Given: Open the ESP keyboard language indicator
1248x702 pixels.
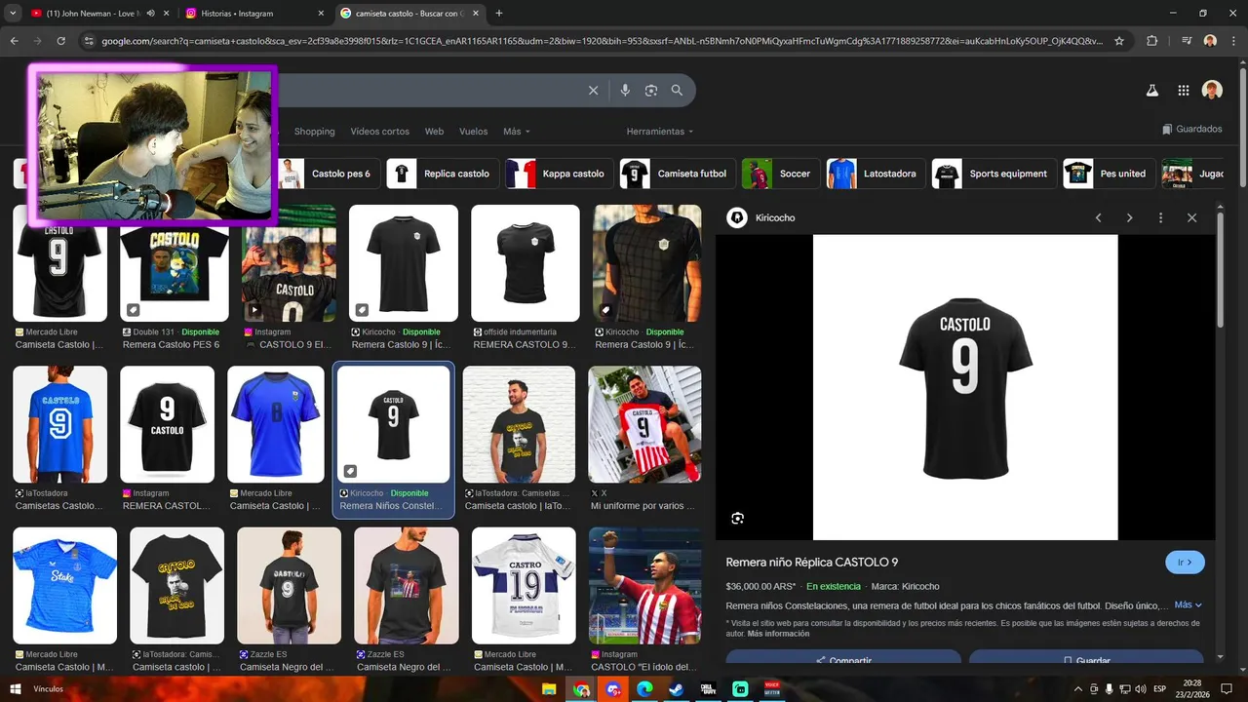Looking at the screenshot, I should pos(1160,689).
